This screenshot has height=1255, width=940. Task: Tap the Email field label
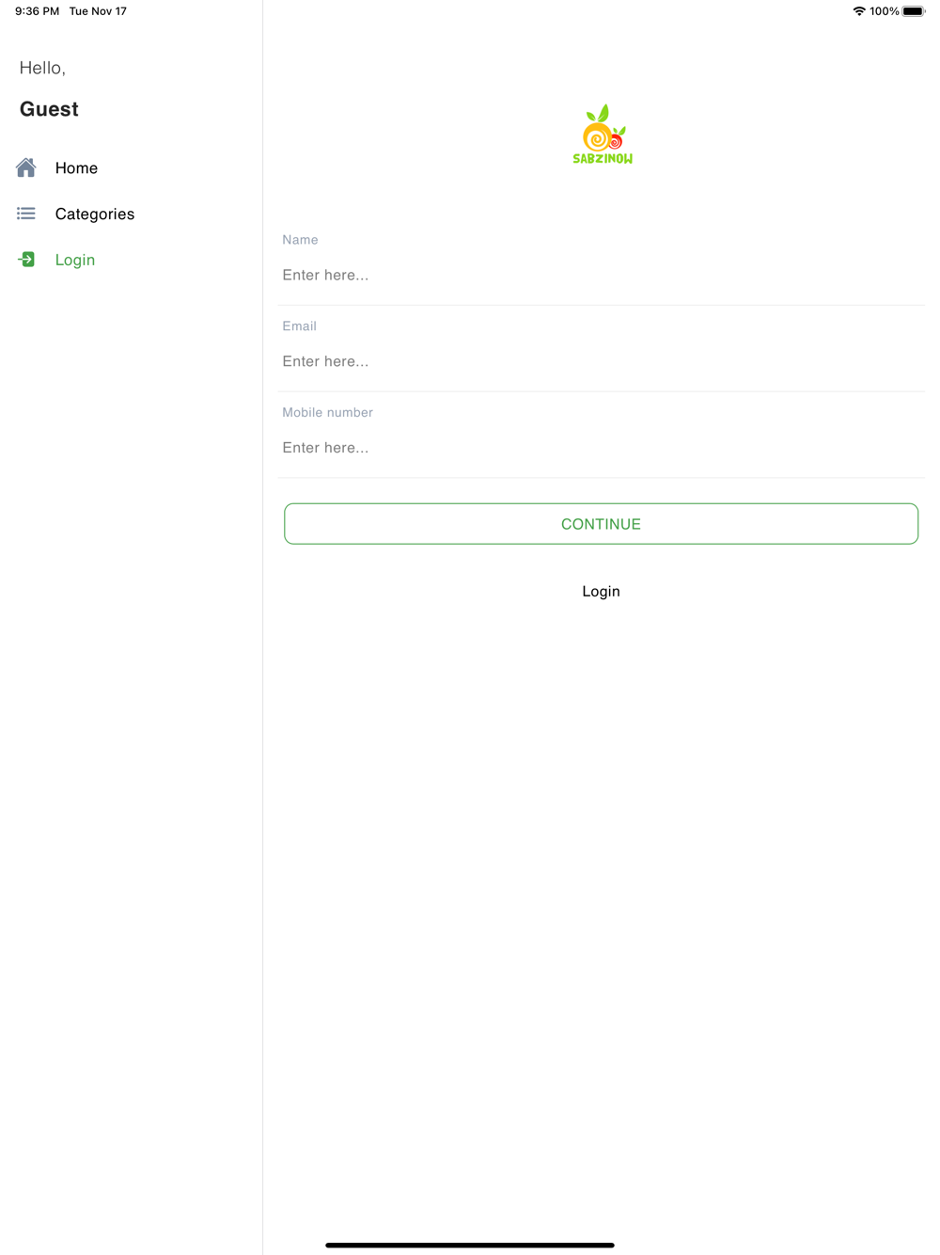tap(299, 326)
